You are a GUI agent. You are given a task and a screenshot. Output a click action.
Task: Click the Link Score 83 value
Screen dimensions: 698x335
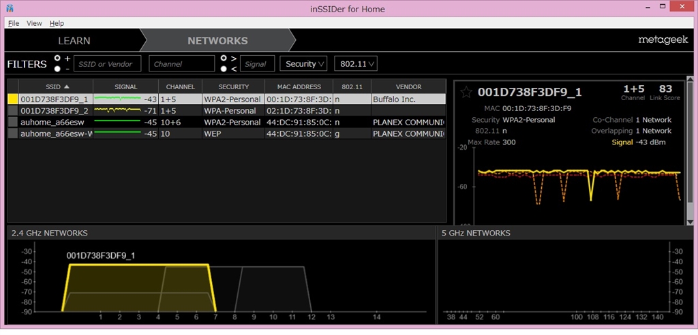tap(665, 89)
